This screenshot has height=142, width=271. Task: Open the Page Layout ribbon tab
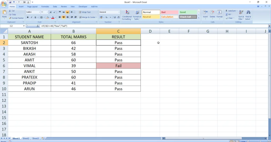32,7
